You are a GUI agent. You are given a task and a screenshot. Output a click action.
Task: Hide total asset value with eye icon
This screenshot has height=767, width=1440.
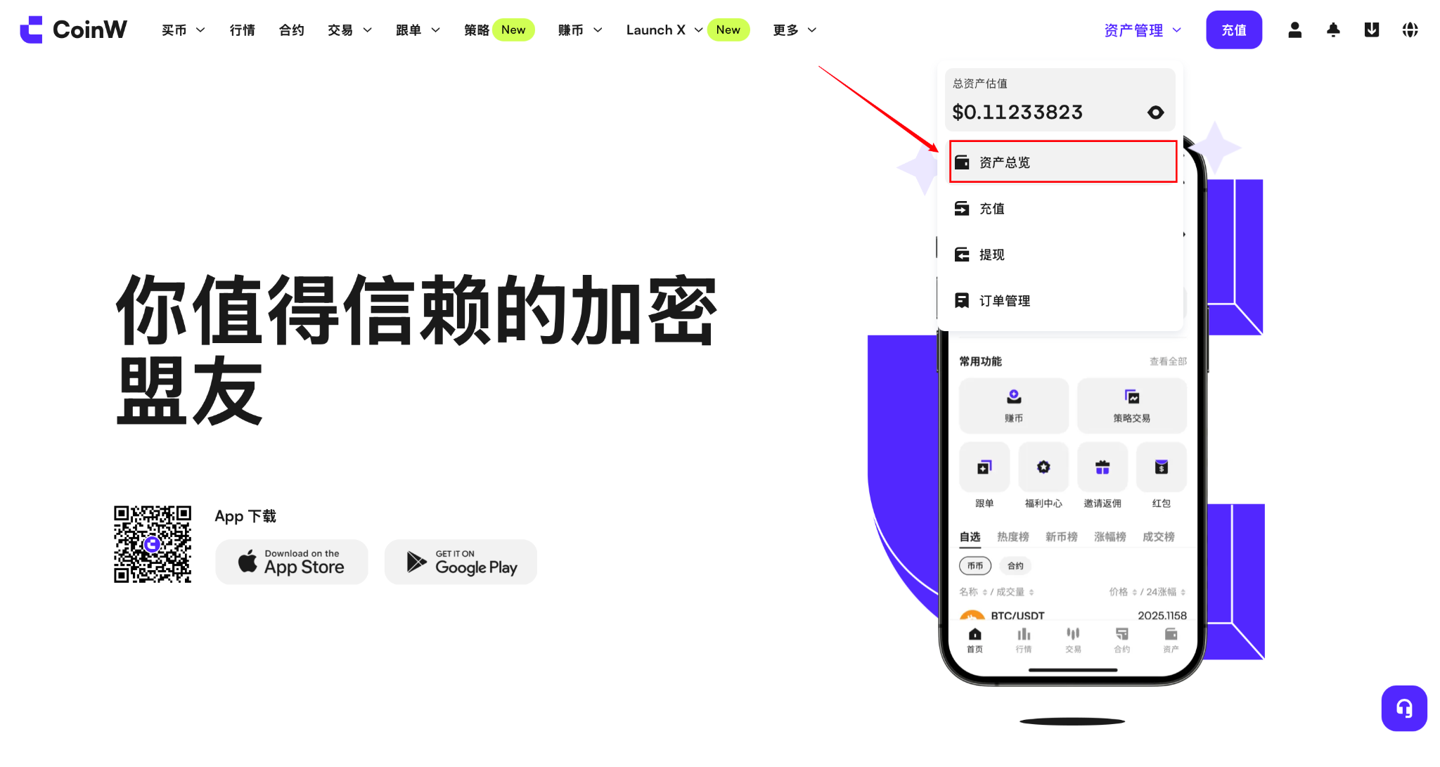1155,112
